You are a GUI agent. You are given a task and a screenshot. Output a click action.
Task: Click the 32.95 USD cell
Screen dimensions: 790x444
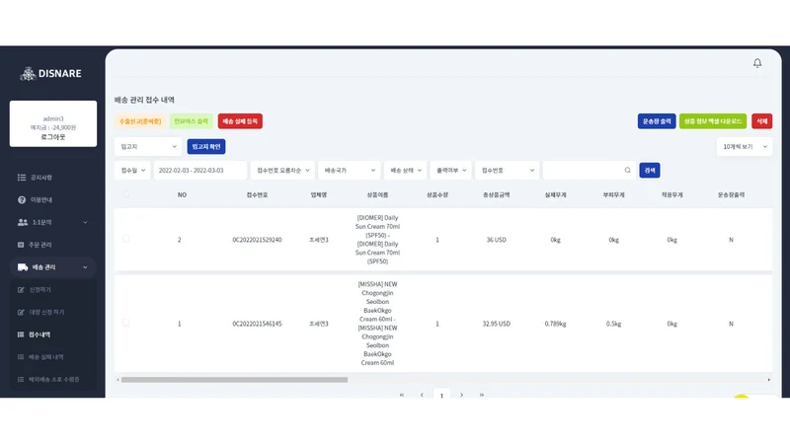click(497, 324)
